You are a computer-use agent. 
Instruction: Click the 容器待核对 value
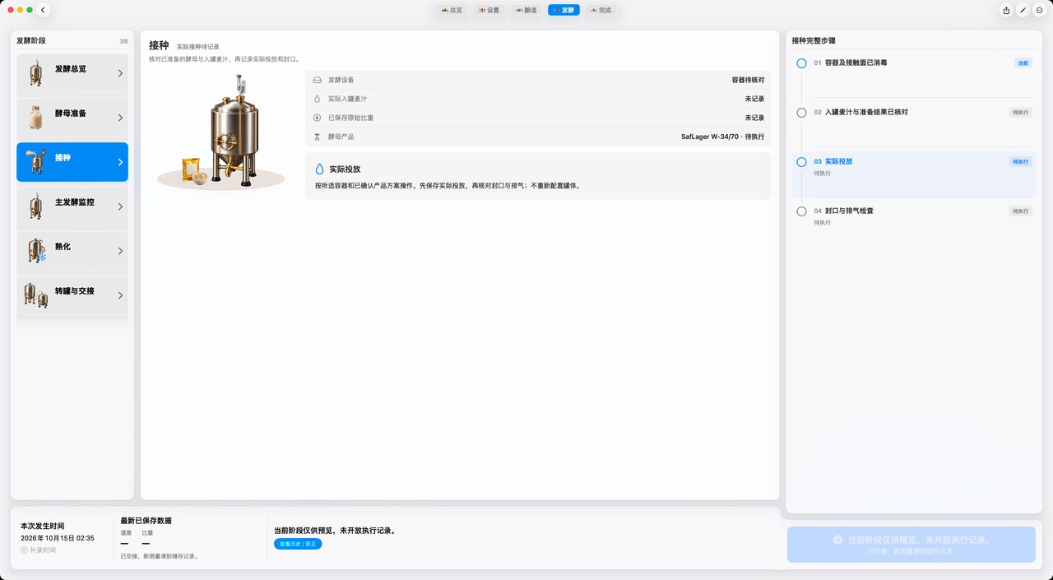point(748,80)
